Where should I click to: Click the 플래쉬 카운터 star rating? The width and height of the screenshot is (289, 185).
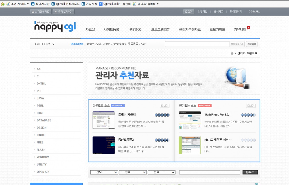pos(162,115)
